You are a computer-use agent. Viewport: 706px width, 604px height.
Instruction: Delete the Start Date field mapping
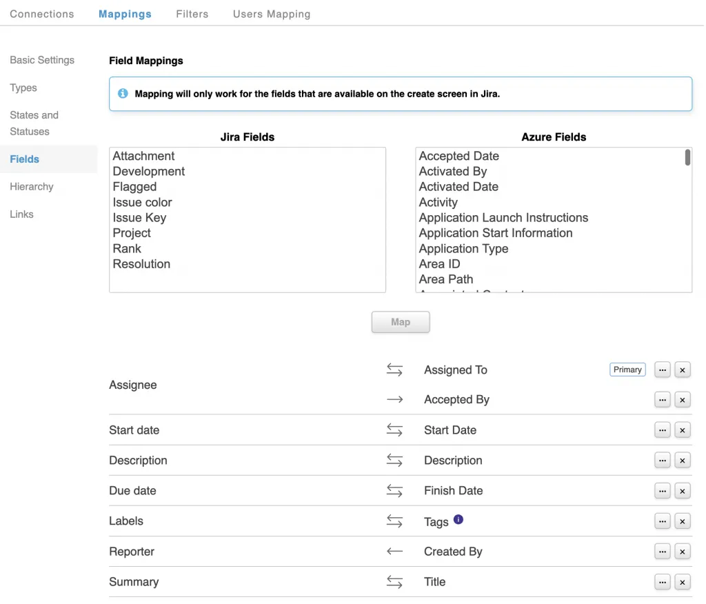pyautogui.click(x=682, y=430)
